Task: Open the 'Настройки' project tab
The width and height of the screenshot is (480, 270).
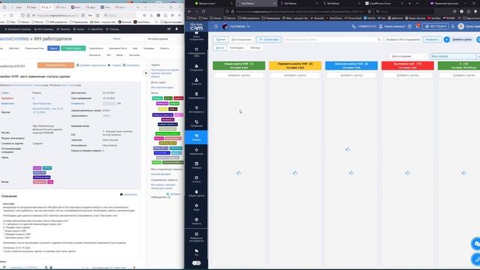Action: (134, 55)
